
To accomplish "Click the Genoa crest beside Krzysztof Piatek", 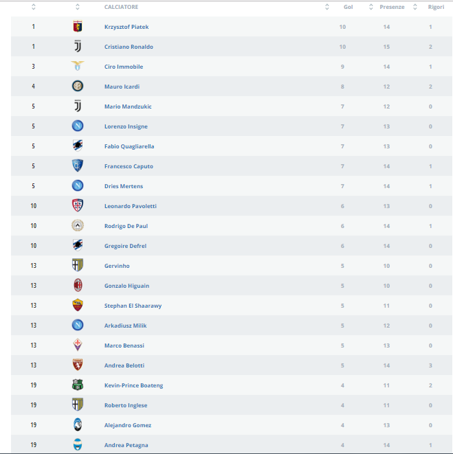I will click(x=78, y=26).
